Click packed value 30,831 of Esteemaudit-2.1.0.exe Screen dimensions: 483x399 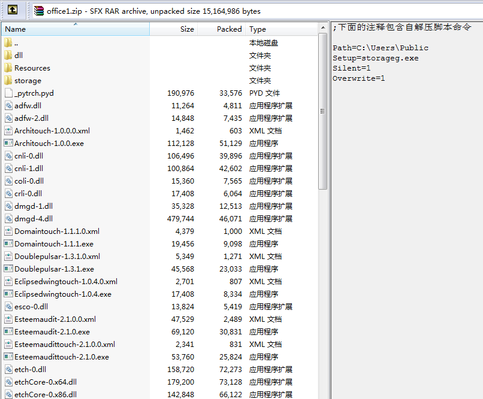tap(230, 331)
